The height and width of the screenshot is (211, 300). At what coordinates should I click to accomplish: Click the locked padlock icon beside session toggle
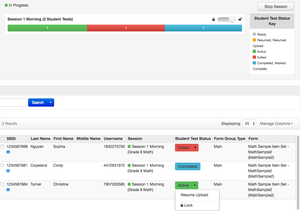coord(214,19)
